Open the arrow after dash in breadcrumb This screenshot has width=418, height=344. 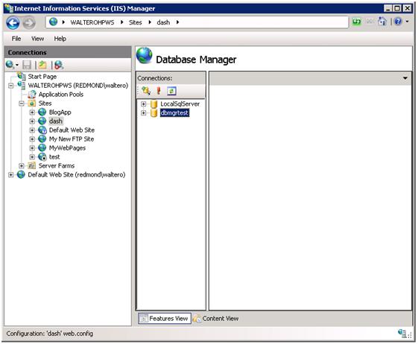(178, 22)
